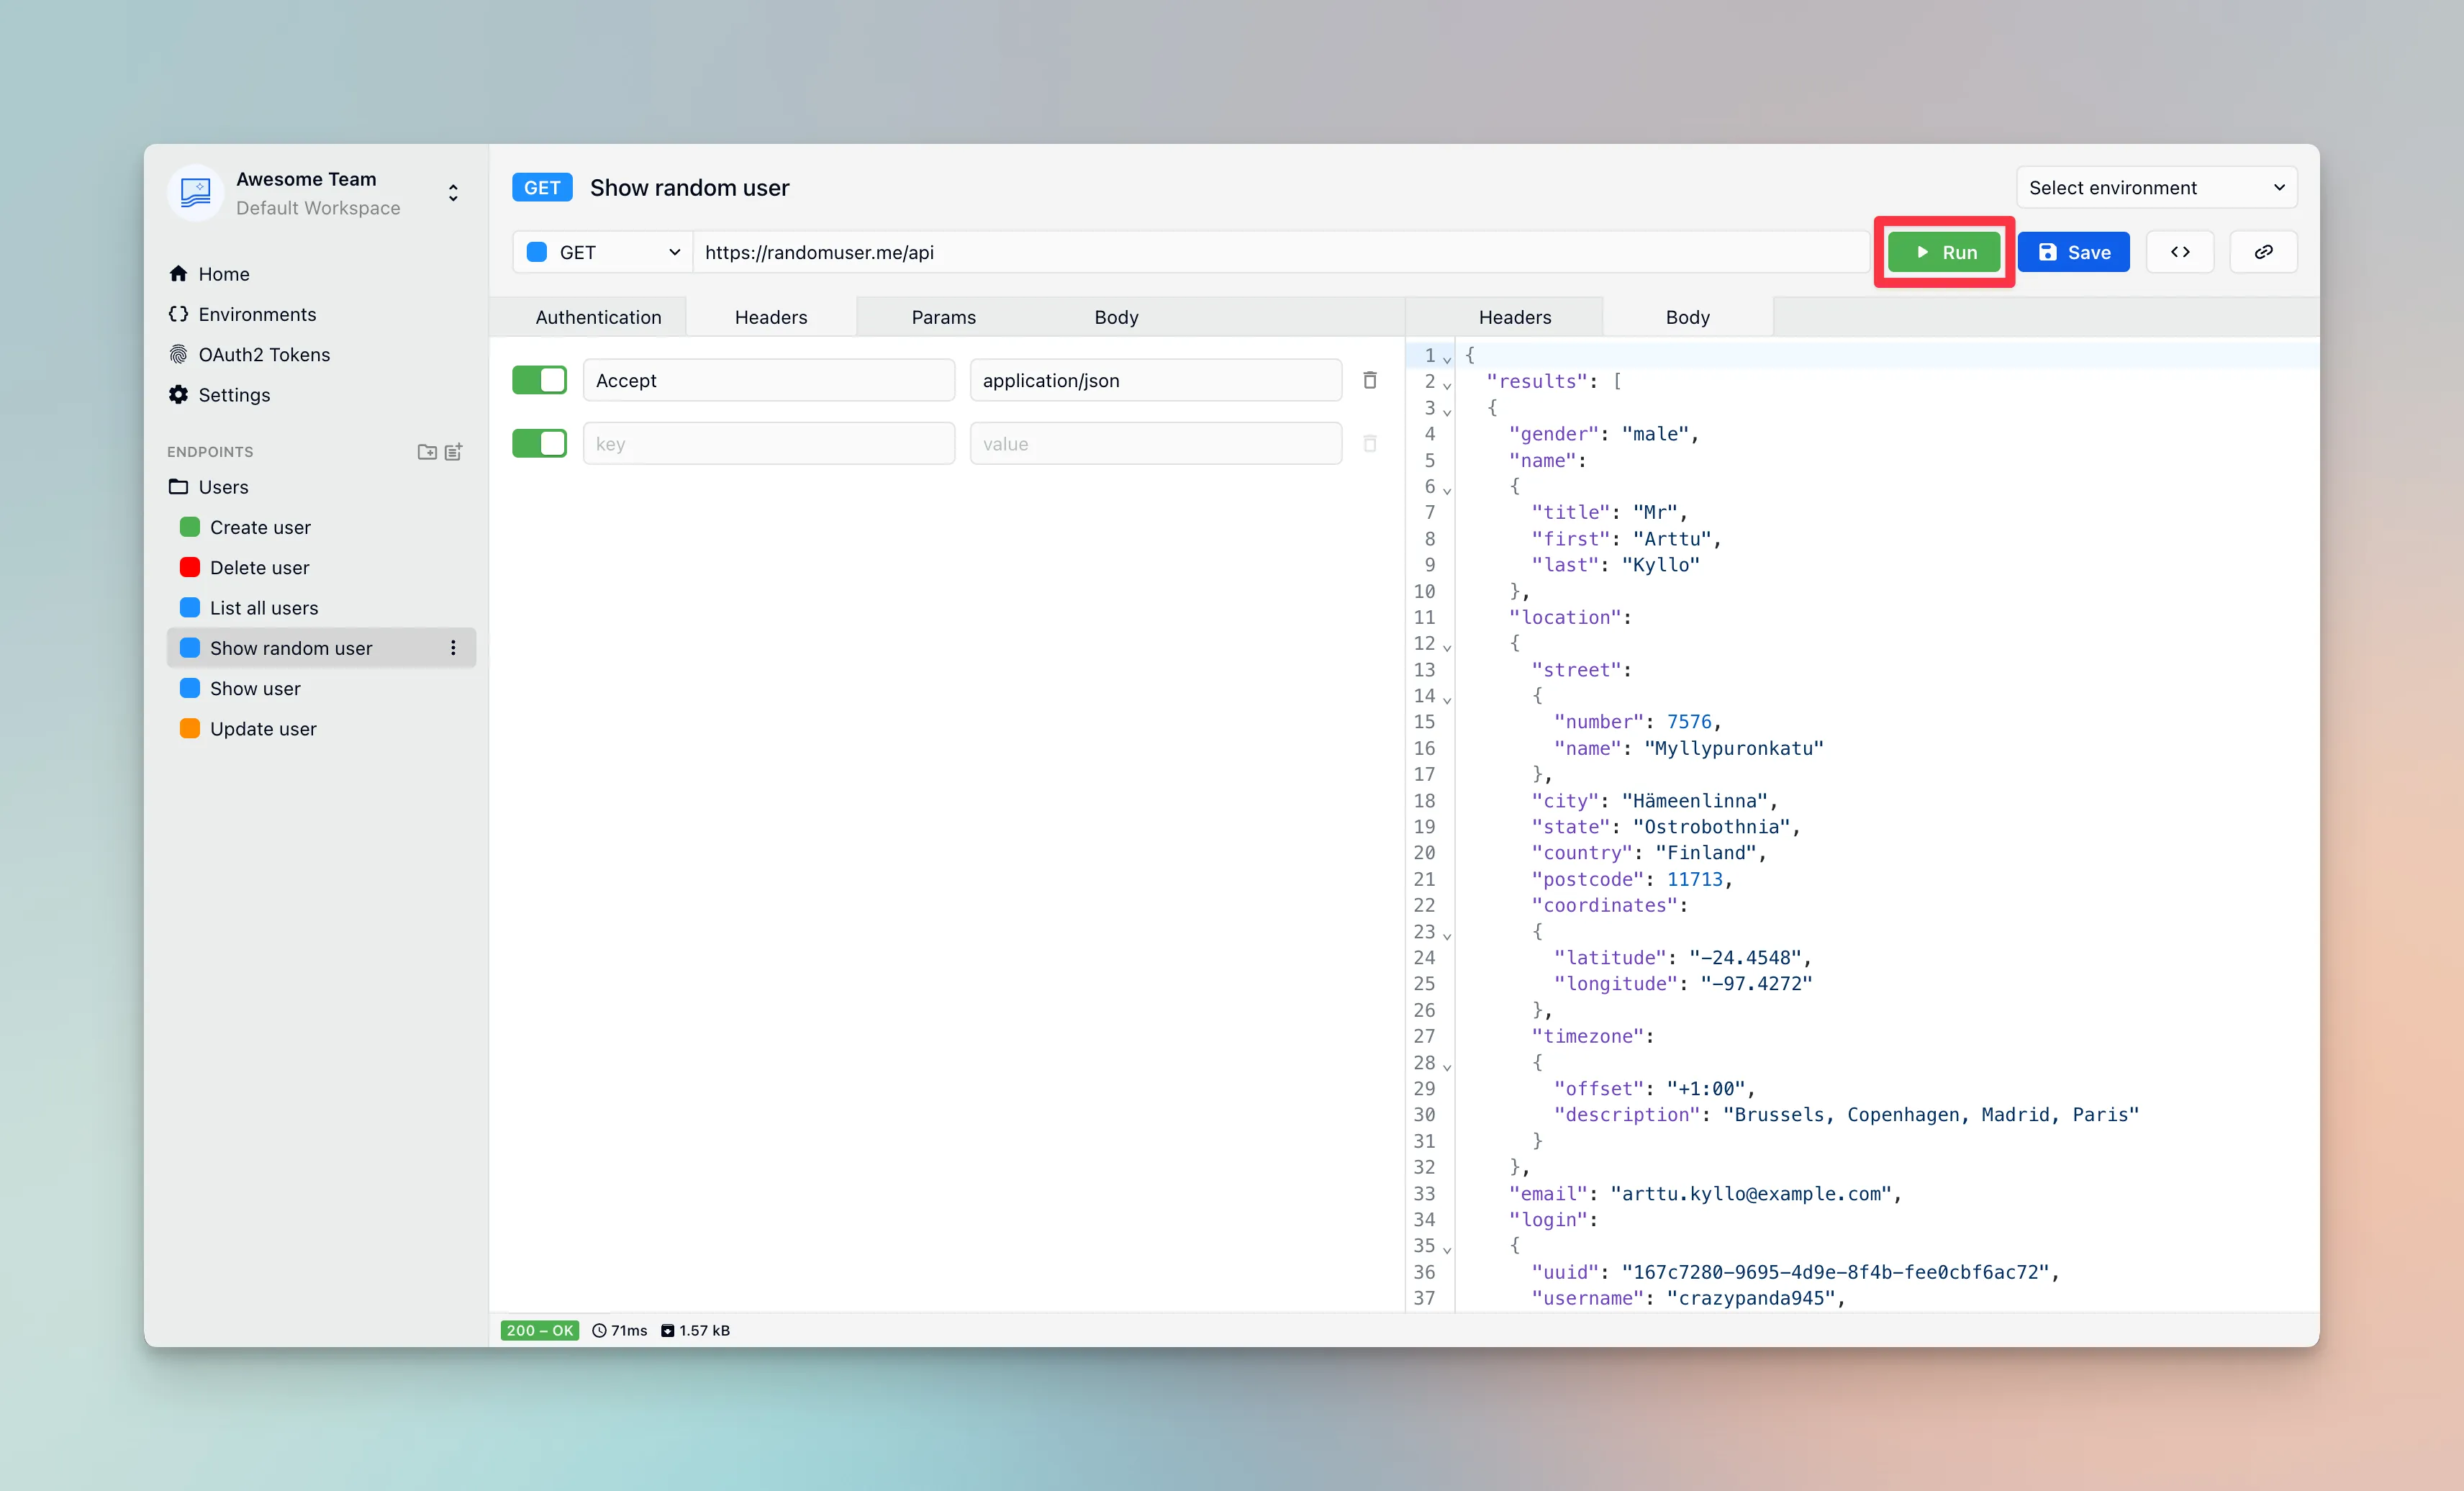Click the orange Update user method swatch

pos(190,728)
